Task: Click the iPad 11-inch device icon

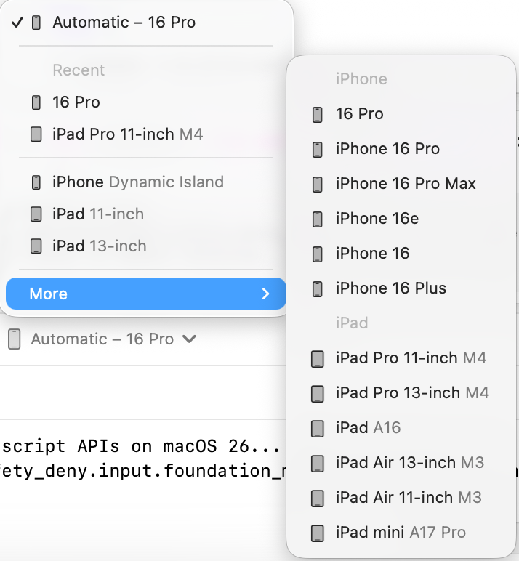Action: coord(36,214)
